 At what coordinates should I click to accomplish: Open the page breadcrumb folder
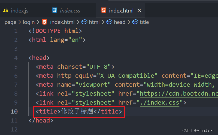[10, 22]
